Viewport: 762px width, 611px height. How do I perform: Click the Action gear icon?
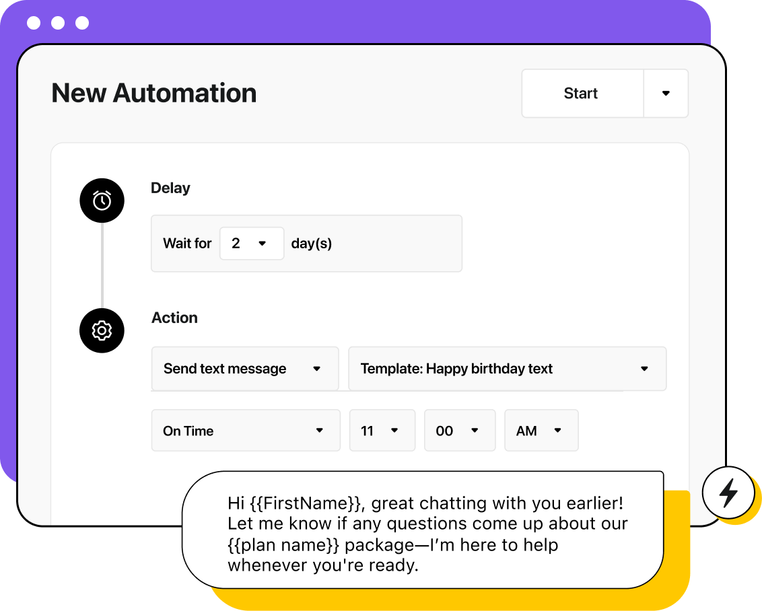102,331
